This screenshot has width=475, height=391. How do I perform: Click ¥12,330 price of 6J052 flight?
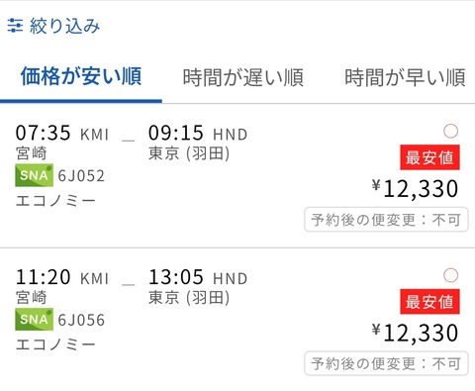(415, 189)
